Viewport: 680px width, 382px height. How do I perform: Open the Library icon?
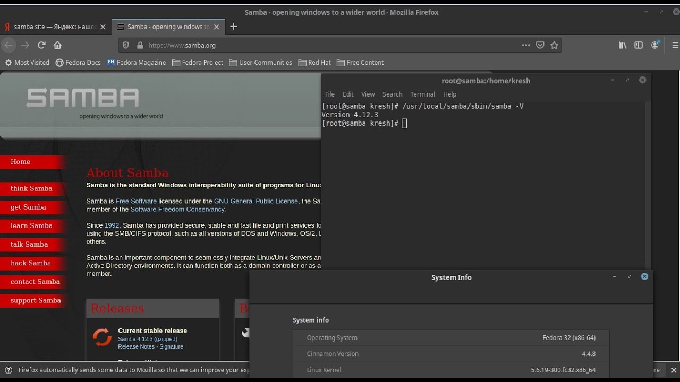[623, 45]
